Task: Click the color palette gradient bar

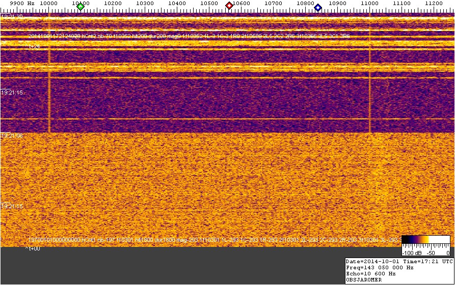Action: (425, 241)
